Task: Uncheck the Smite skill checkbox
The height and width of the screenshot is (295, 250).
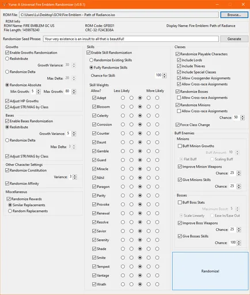Action: coord(94,258)
